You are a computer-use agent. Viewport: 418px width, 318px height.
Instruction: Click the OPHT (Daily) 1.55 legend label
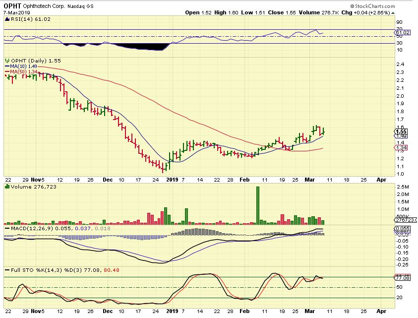36,61
